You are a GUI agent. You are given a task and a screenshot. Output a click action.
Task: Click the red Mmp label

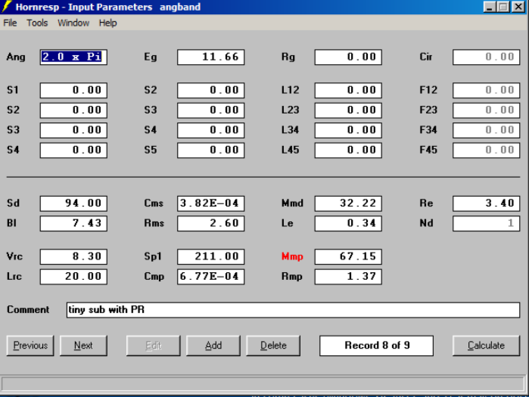[292, 257]
